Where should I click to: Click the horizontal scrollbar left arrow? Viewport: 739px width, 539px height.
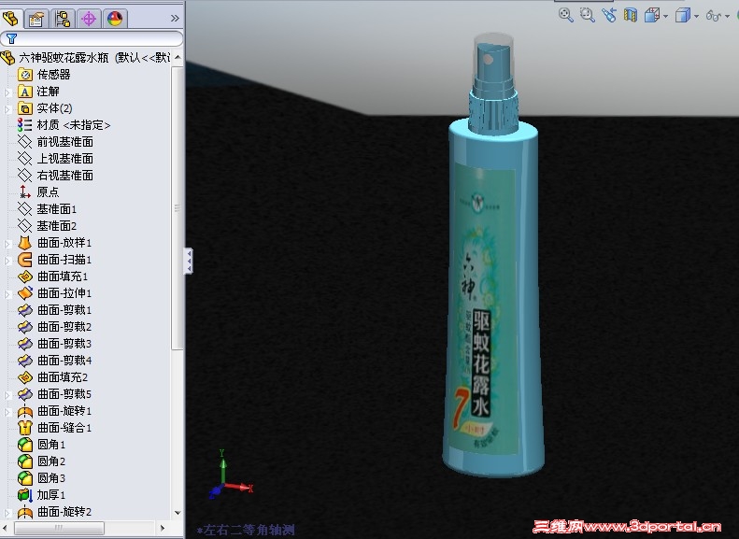click(x=6, y=528)
